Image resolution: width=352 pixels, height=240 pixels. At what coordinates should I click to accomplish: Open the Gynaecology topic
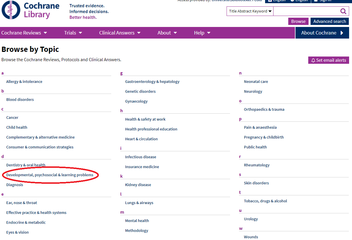click(x=136, y=101)
